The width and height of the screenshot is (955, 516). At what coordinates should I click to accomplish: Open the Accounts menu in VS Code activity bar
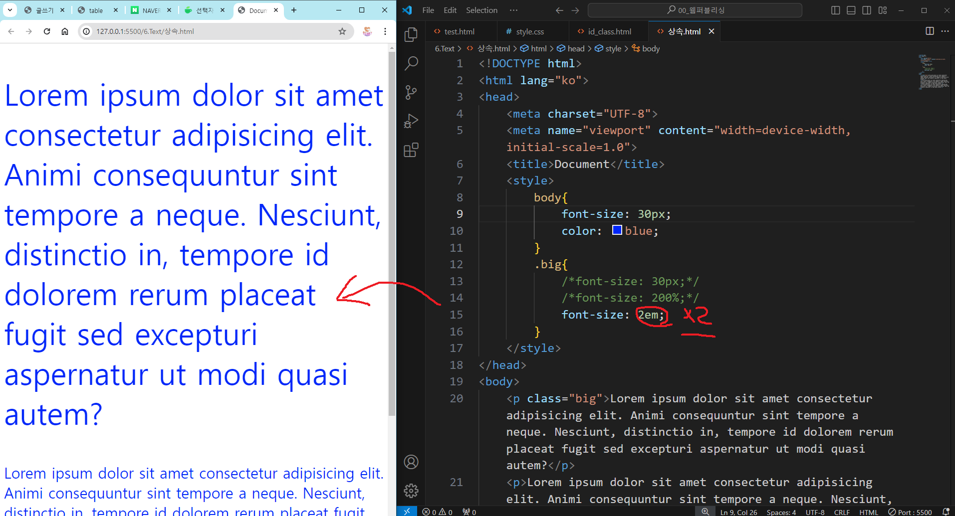pos(411,462)
